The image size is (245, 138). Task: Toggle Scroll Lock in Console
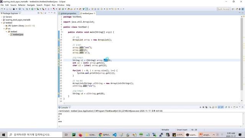coord(213,107)
